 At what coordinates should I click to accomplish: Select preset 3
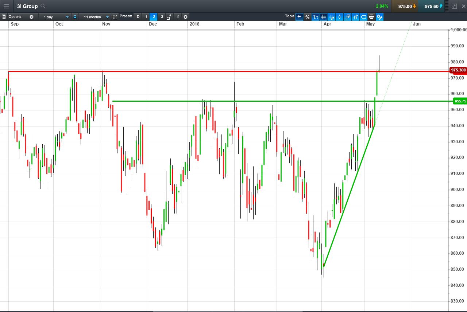point(162,17)
